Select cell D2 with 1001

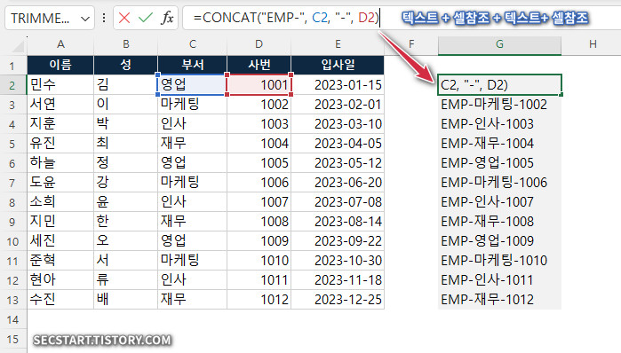259,84
